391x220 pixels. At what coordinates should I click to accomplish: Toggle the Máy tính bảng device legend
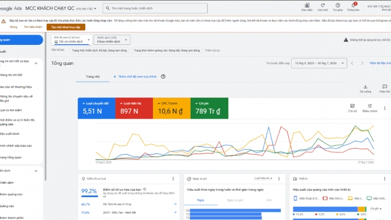click(x=333, y=198)
